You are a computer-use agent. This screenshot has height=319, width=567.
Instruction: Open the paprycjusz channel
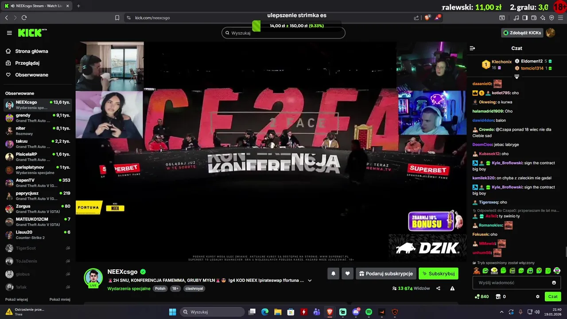37,196
